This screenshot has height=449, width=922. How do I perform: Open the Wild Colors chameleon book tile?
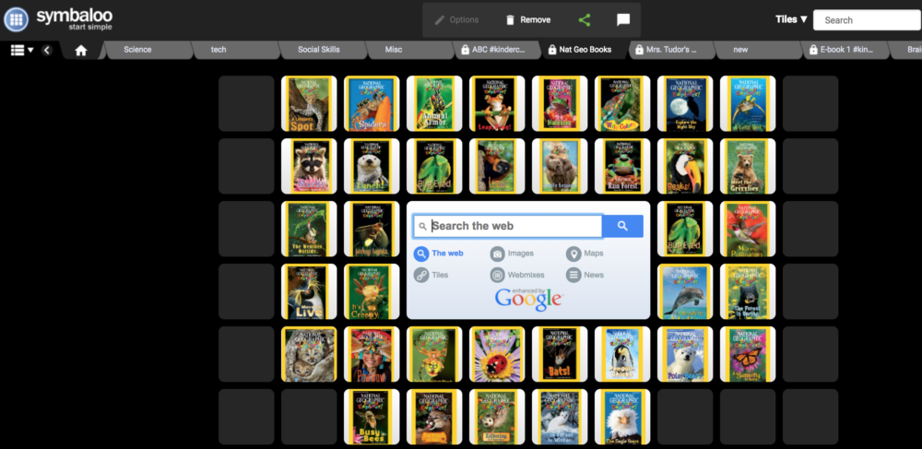pos(622,103)
